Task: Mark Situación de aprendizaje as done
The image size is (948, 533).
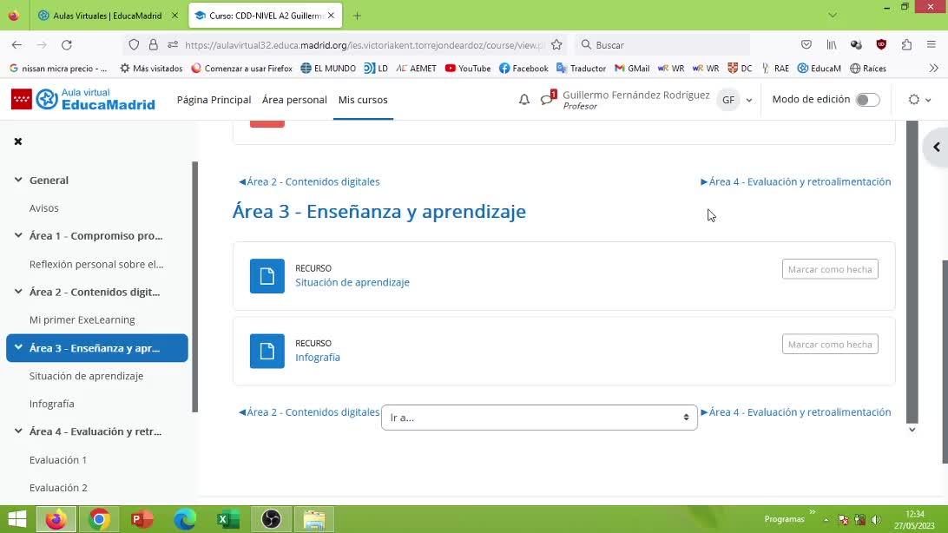Action: [x=830, y=269]
